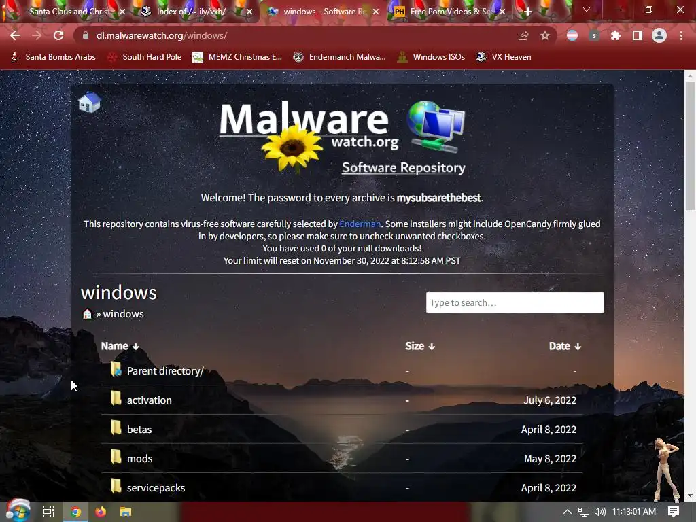Switch to the Index of /~lily/vxh/ tab

pyautogui.click(x=191, y=12)
